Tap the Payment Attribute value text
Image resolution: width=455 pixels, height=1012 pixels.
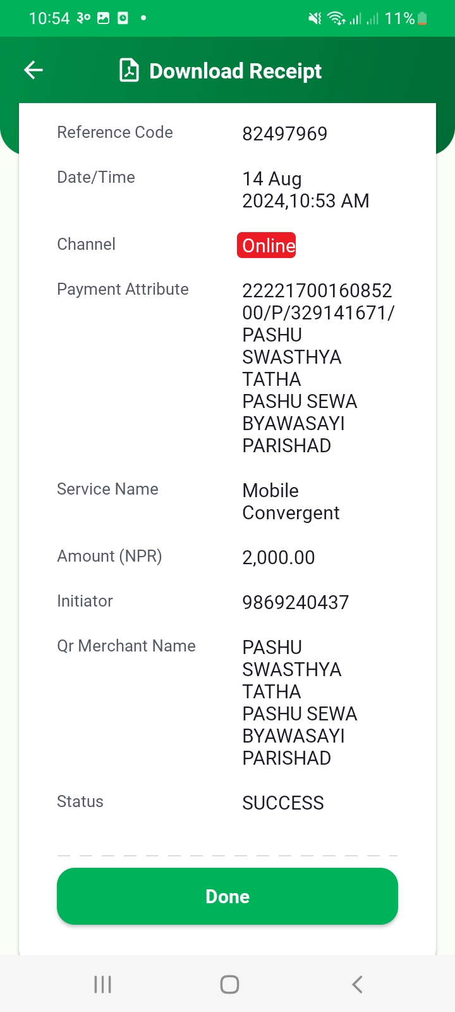tap(318, 368)
